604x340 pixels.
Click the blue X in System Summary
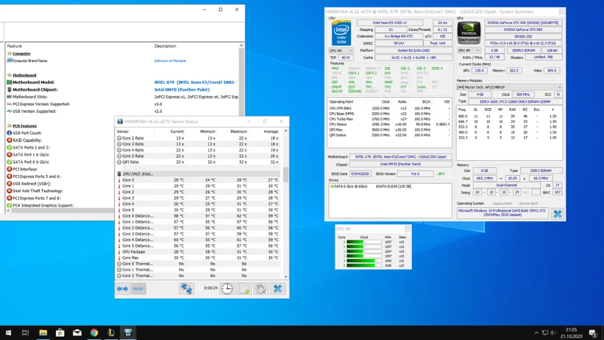(x=557, y=214)
